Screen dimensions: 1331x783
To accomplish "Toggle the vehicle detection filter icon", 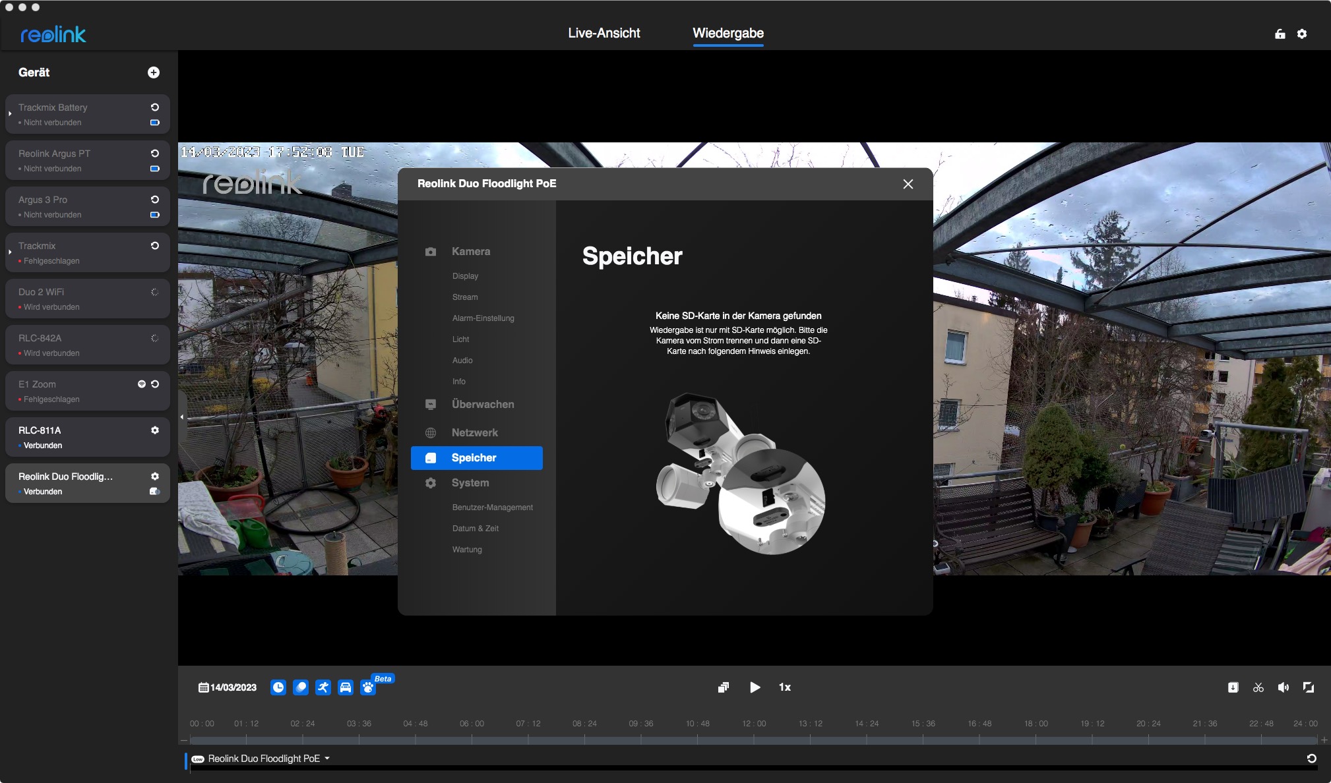I will pyautogui.click(x=346, y=687).
